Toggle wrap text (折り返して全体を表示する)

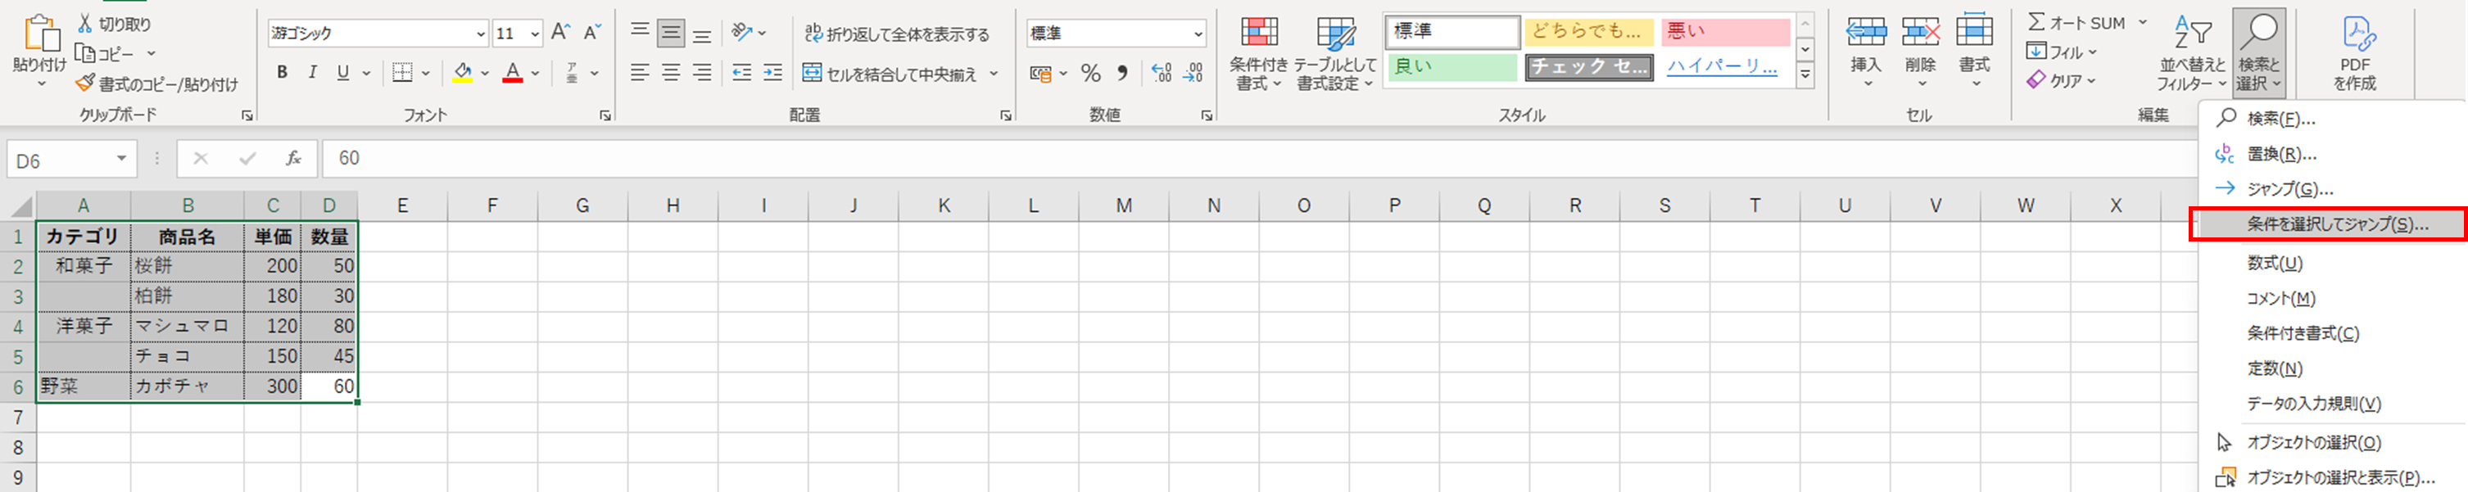897,34
